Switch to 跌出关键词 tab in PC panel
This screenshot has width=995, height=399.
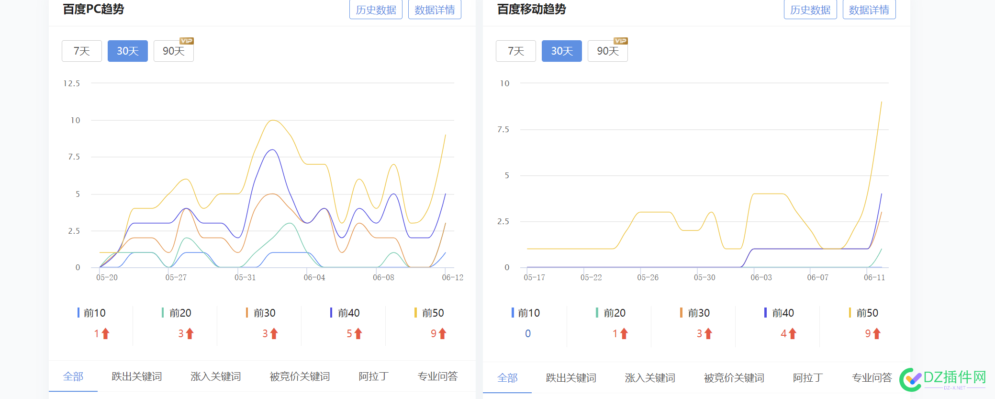(x=137, y=376)
